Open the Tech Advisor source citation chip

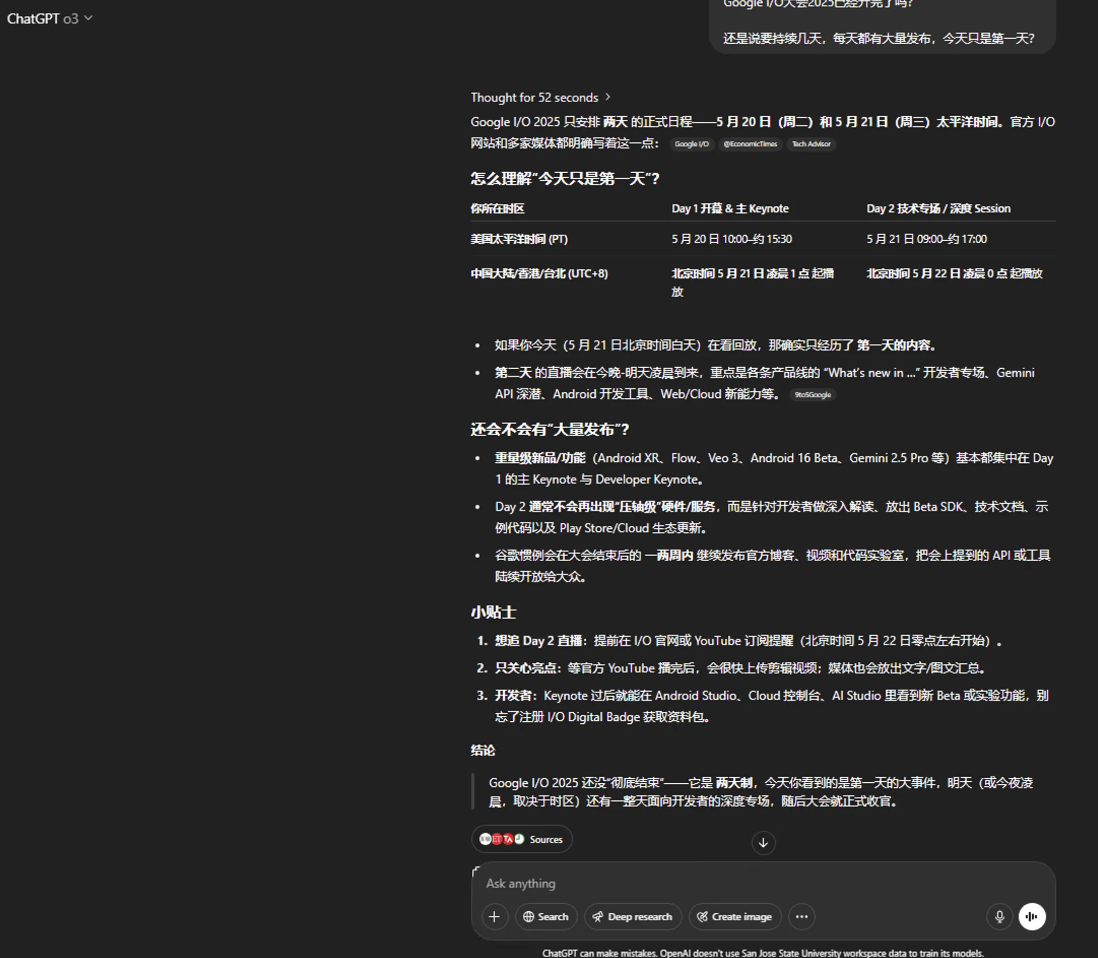811,144
